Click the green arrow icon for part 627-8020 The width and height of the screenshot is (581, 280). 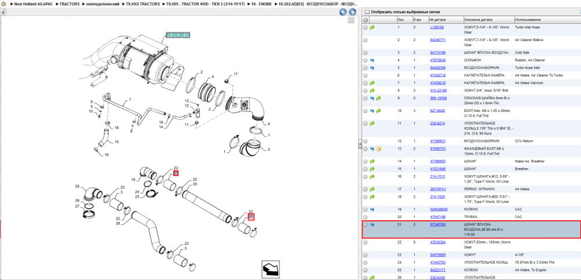[x=379, y=111]
